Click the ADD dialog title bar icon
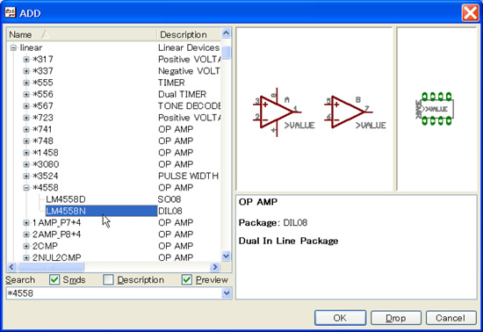483x332 pixels. 11,12
